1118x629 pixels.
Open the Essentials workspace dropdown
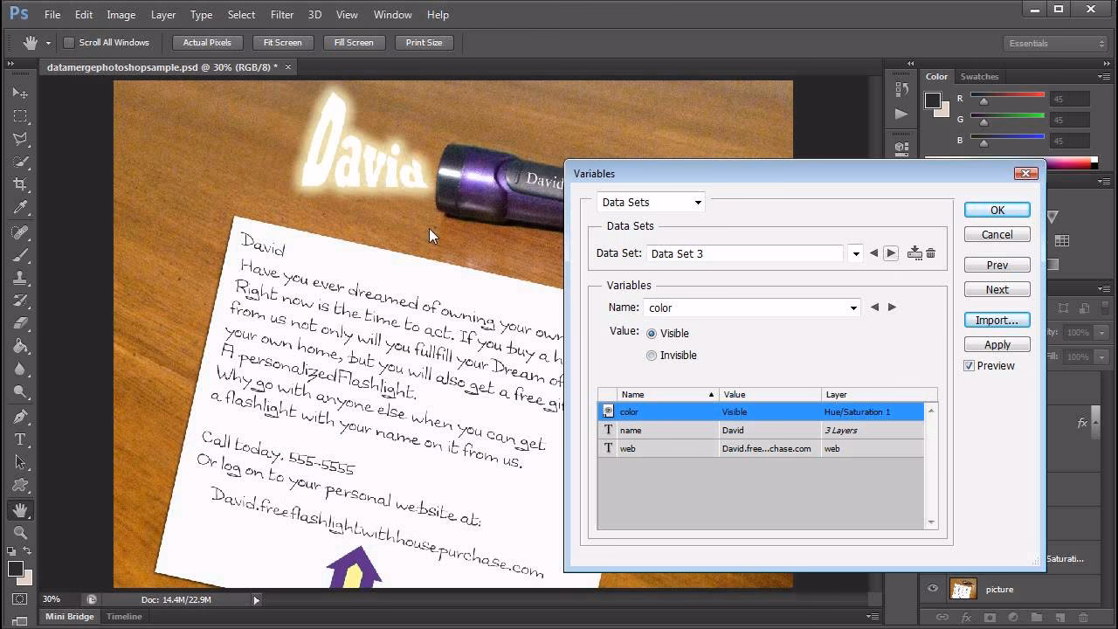pyautogui.click(x=1057, y=43)
